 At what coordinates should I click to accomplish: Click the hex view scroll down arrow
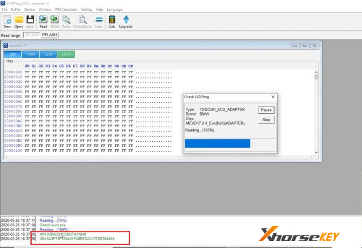(316, 152)
